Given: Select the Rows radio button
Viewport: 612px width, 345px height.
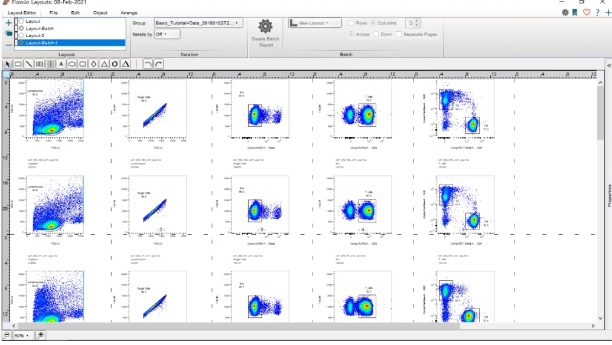Looking at the screenshot, I should [x=351, y=23].
